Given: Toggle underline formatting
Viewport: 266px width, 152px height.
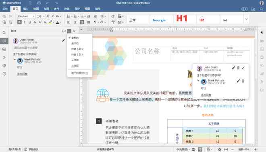Looking at the screenshot, I should click(x=30, y=22).
